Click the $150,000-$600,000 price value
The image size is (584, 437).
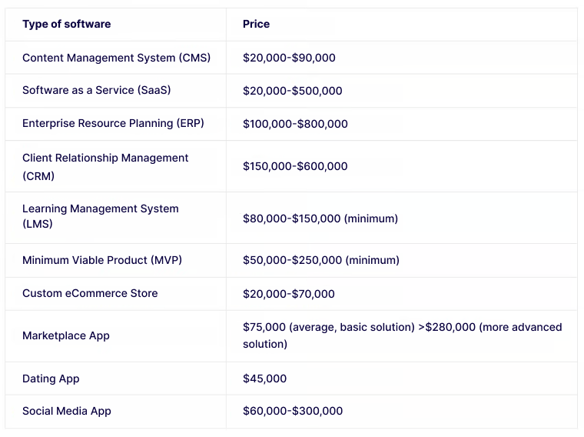pos(295,166)
